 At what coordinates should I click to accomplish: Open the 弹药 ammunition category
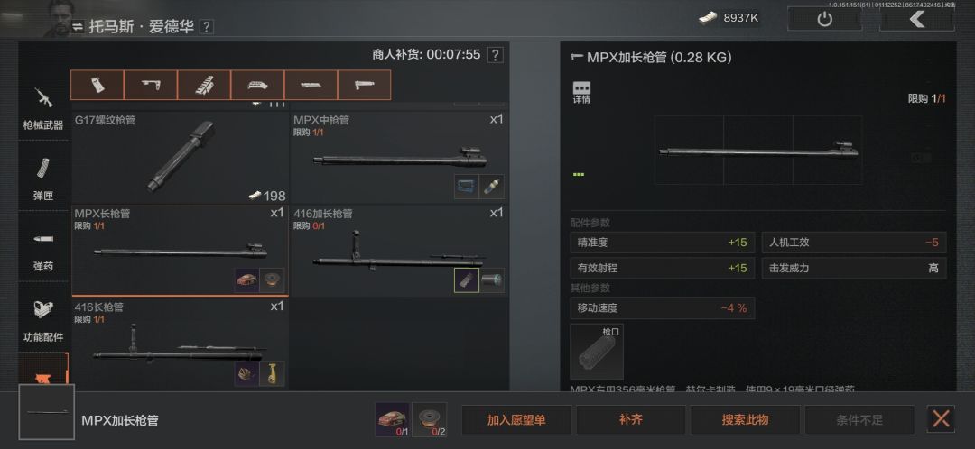43,248
